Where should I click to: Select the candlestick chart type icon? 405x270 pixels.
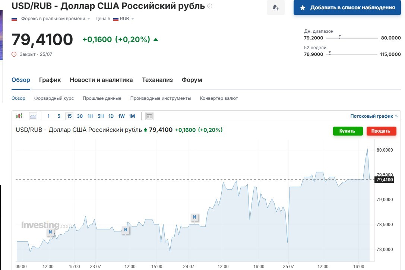[x=19, y=116]
